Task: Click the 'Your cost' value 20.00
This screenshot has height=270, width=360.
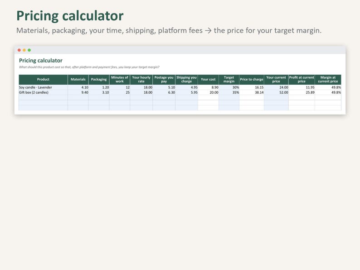Action: click(x=208, y=92)
